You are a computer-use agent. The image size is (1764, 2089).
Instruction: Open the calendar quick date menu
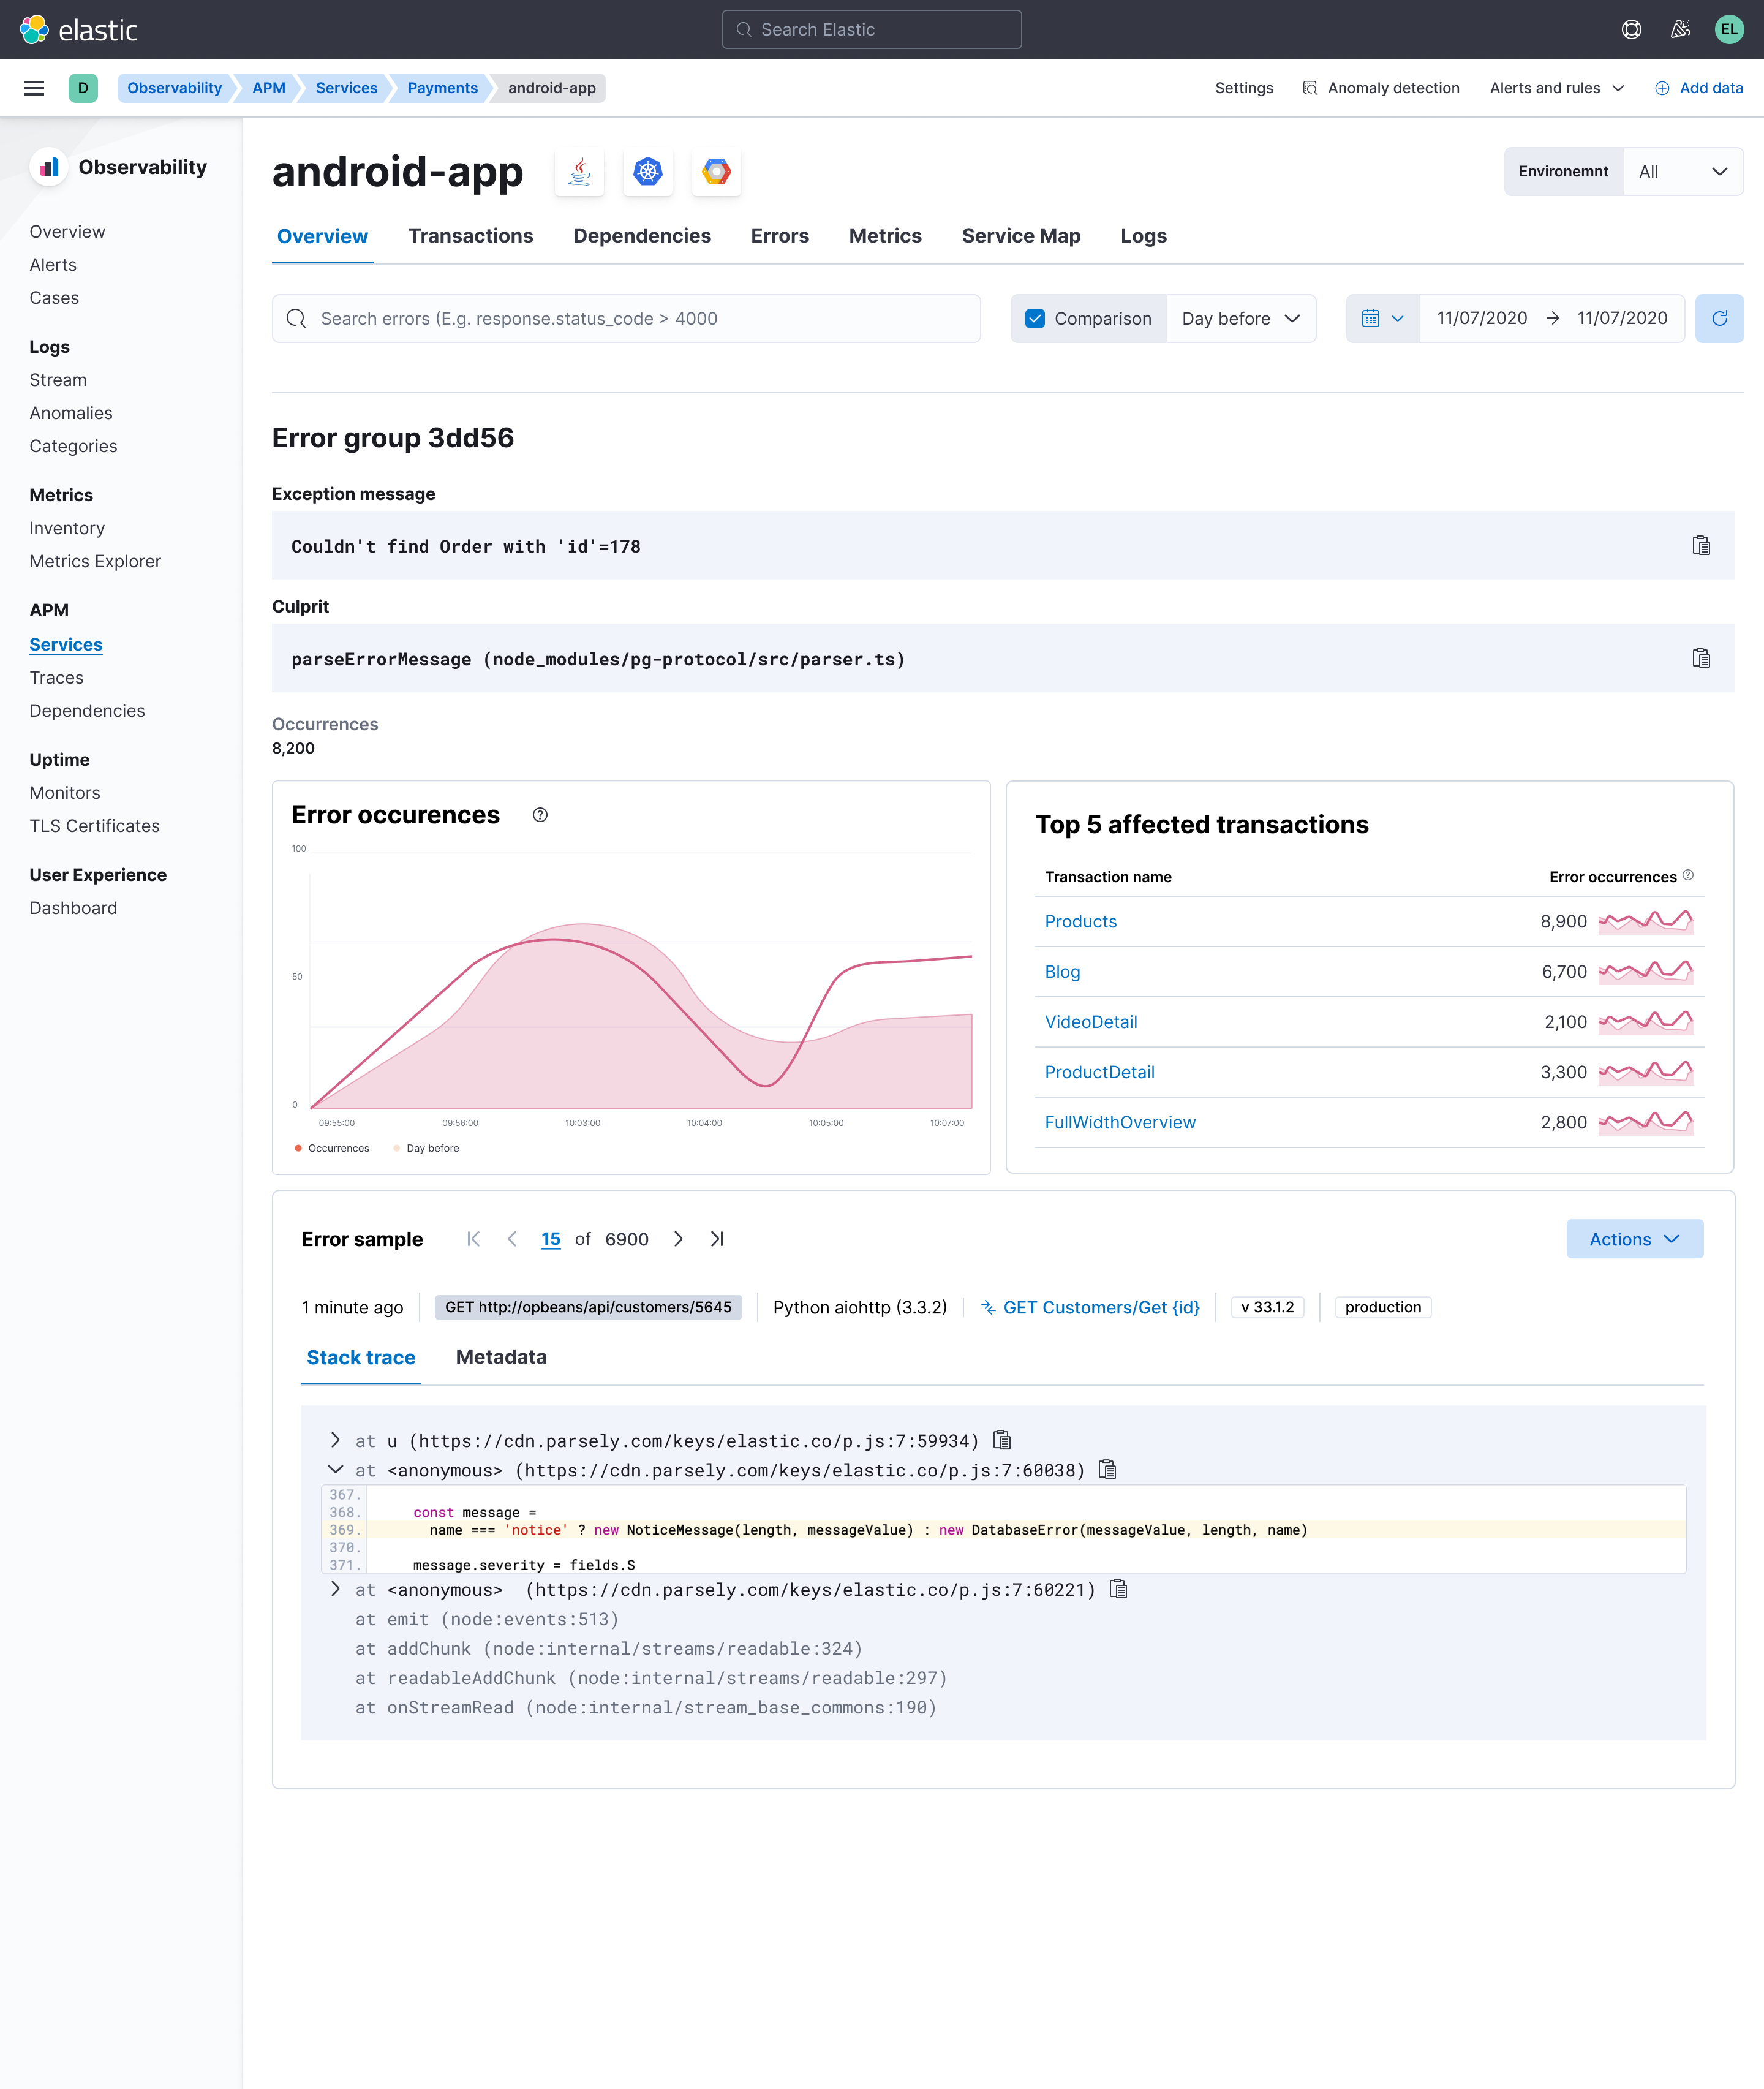pos(1383,318)
